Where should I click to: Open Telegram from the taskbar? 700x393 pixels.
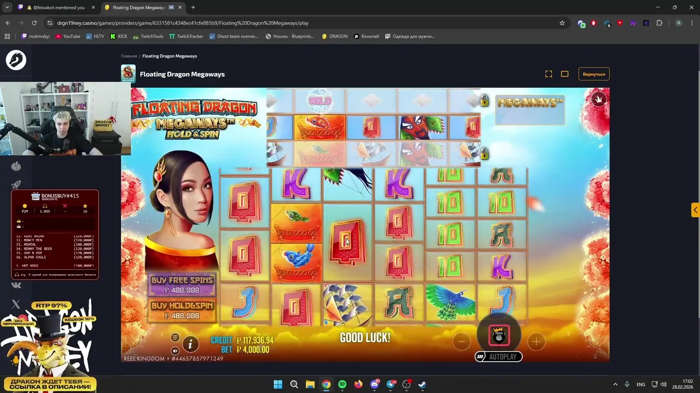pos(390,384)
